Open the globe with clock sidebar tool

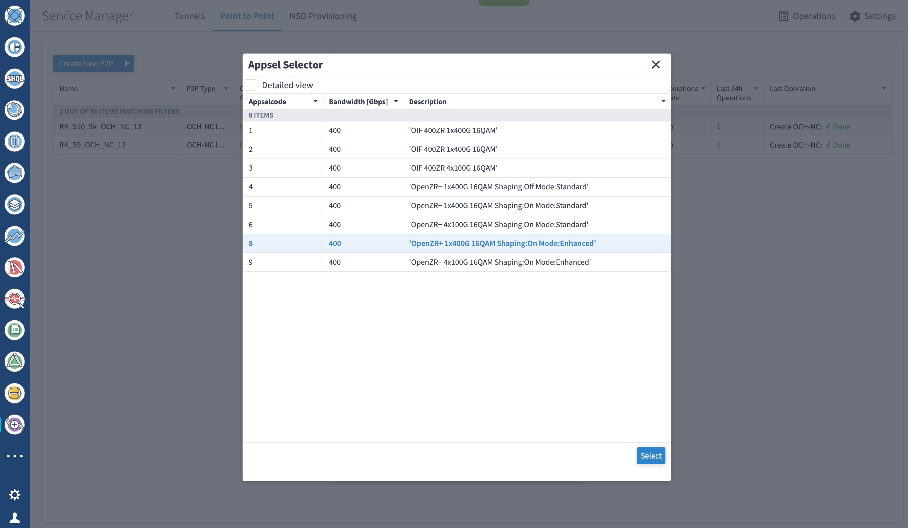pos(14,110)
